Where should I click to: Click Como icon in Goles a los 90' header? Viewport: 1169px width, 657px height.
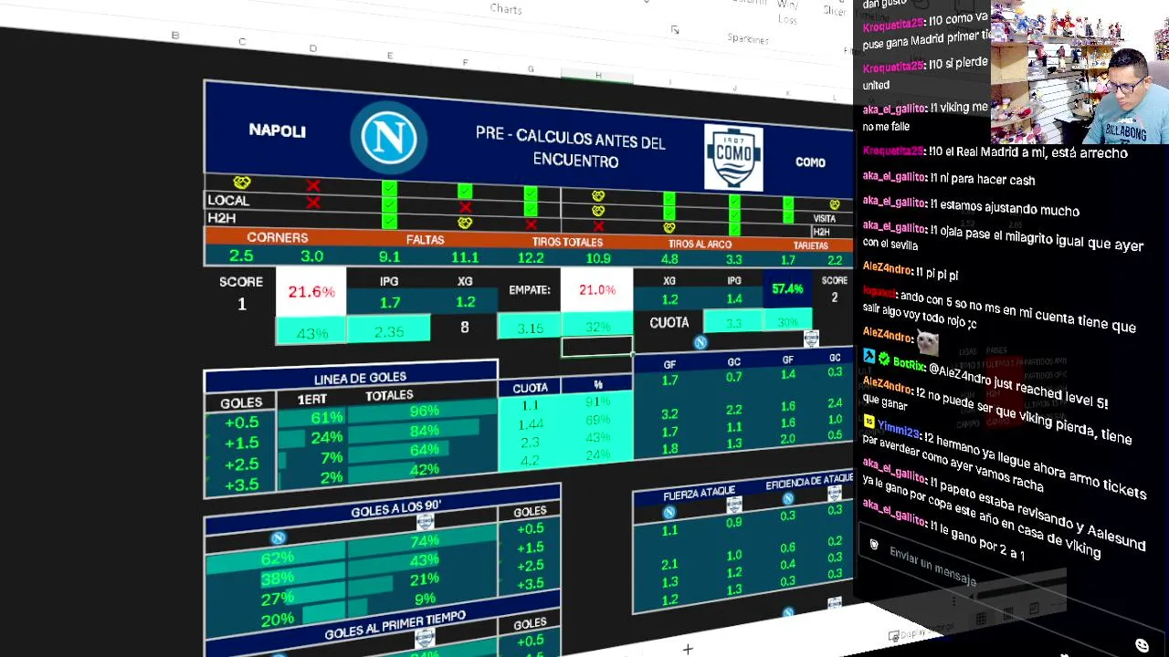425,522
